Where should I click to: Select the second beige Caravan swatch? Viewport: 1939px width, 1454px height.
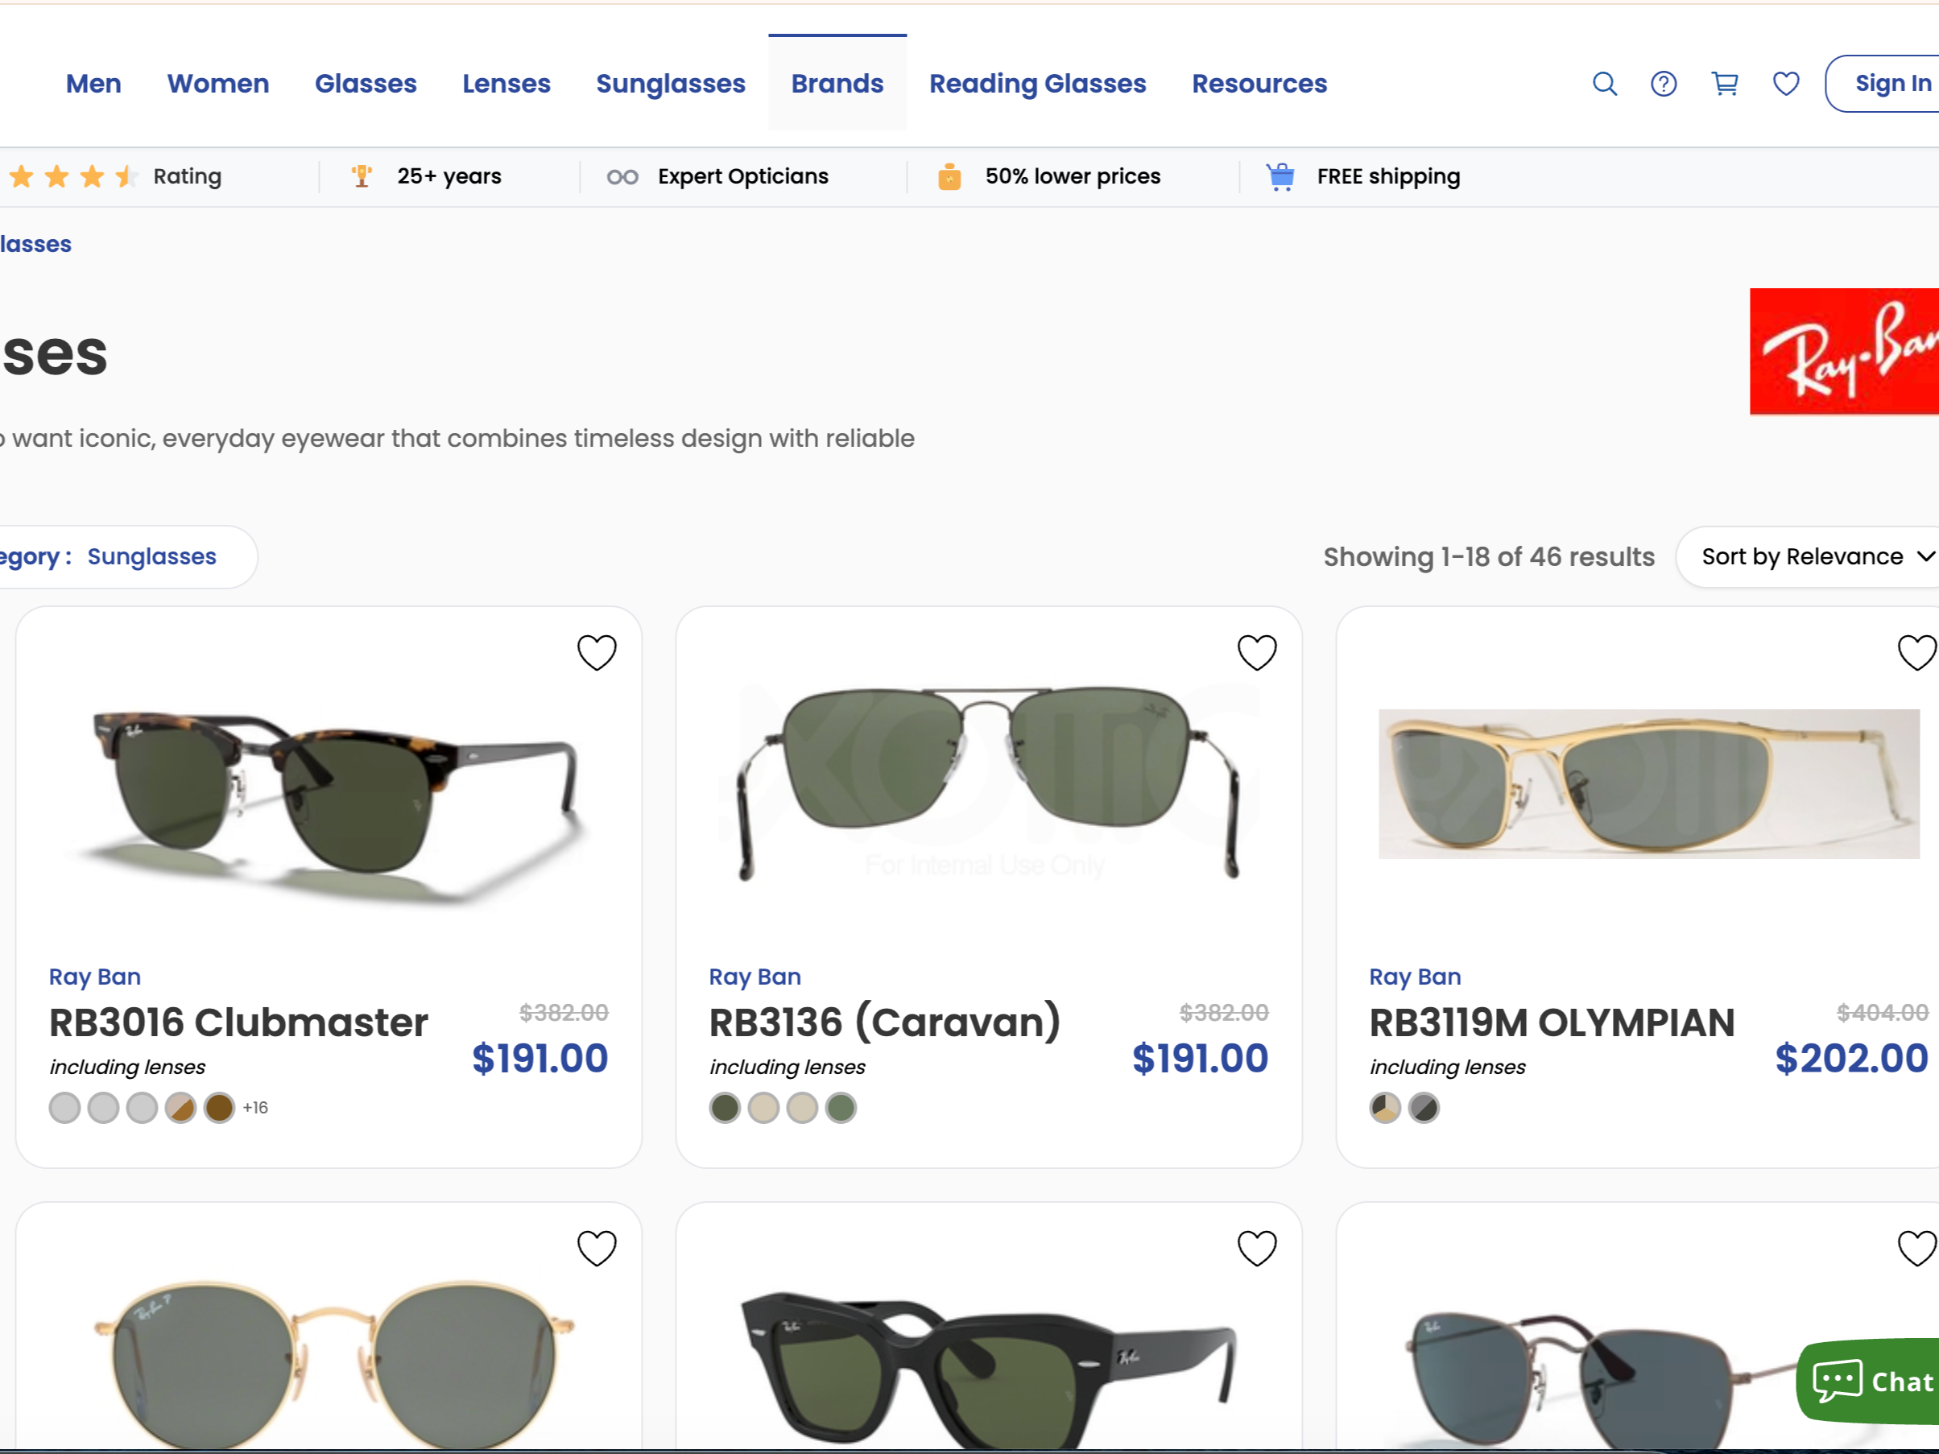point(763,1108)
